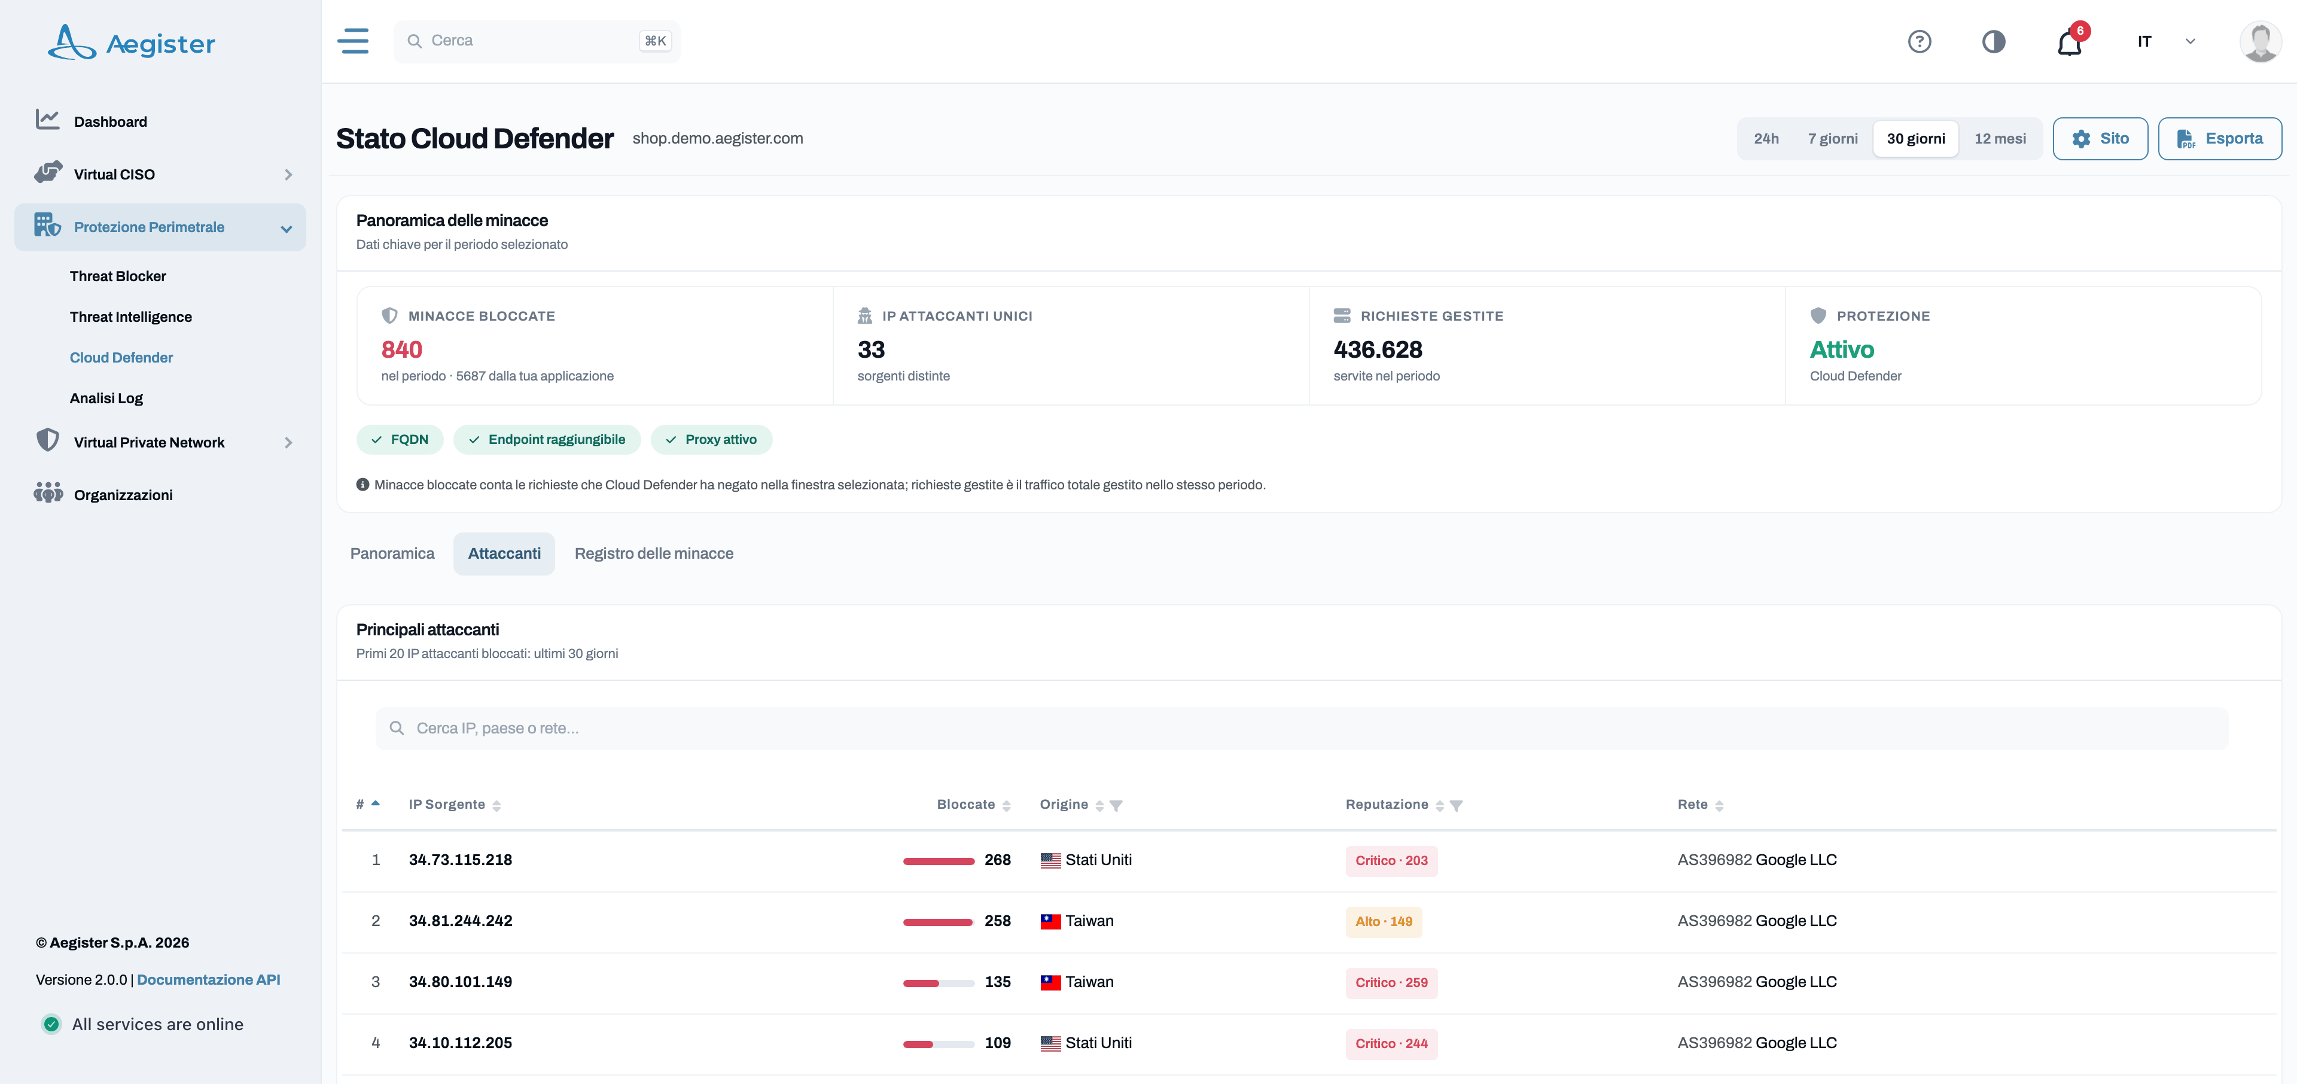This screenshot has width=2297, height=1084.
Task: Collapse the Protezione Perimetrale chevron
Action: [x=287, y=228]
